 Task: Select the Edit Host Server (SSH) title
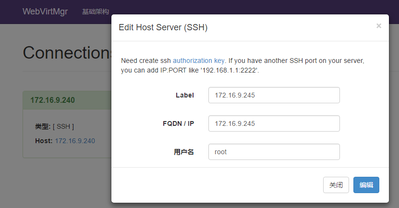click(x=163, y=27)
